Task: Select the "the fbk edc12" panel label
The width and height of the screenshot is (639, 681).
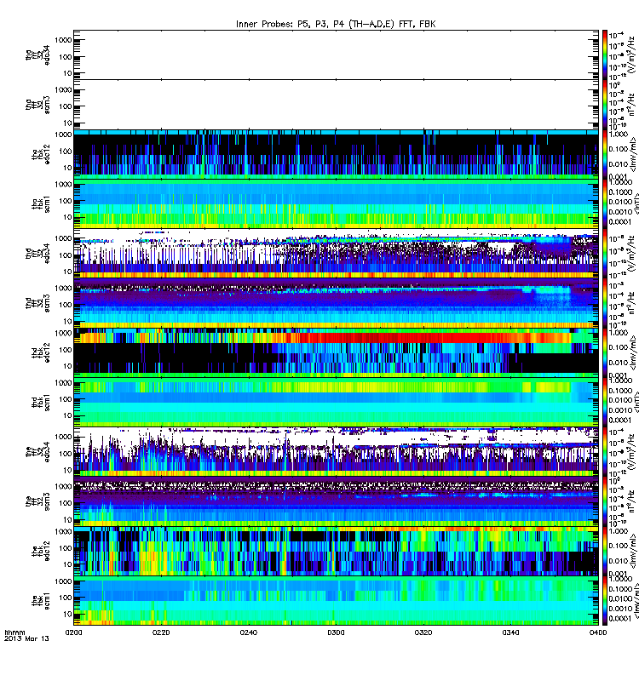Action: [41, 551]
